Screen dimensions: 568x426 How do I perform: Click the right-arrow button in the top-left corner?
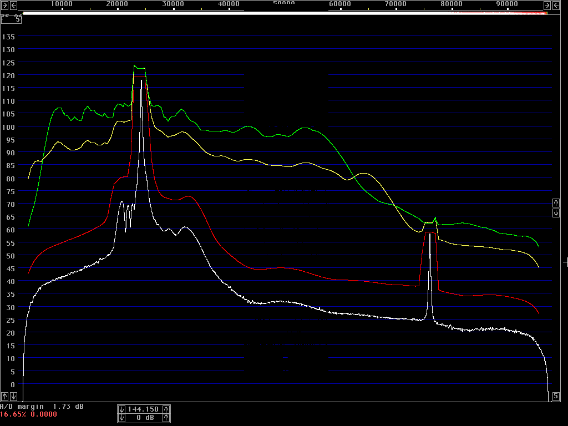pos(4,5)
